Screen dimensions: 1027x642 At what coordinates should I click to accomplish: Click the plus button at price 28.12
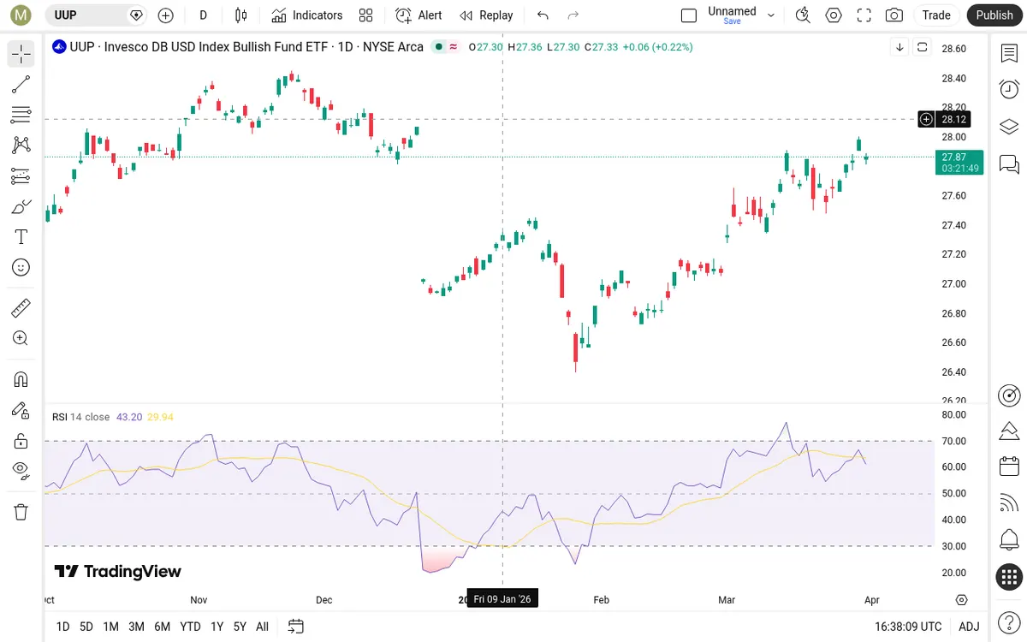pos(926,120)
